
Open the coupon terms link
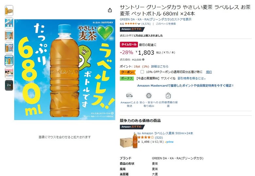[209, 72]
